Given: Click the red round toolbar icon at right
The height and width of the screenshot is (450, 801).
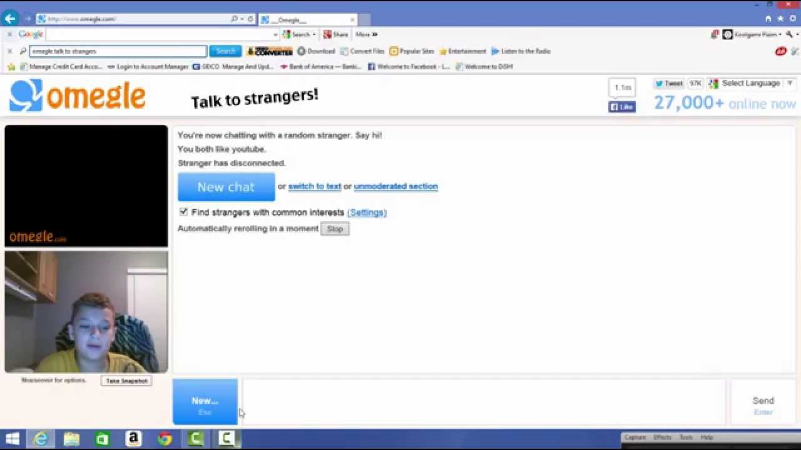Looking at the screenshot, I should [780, 51].
